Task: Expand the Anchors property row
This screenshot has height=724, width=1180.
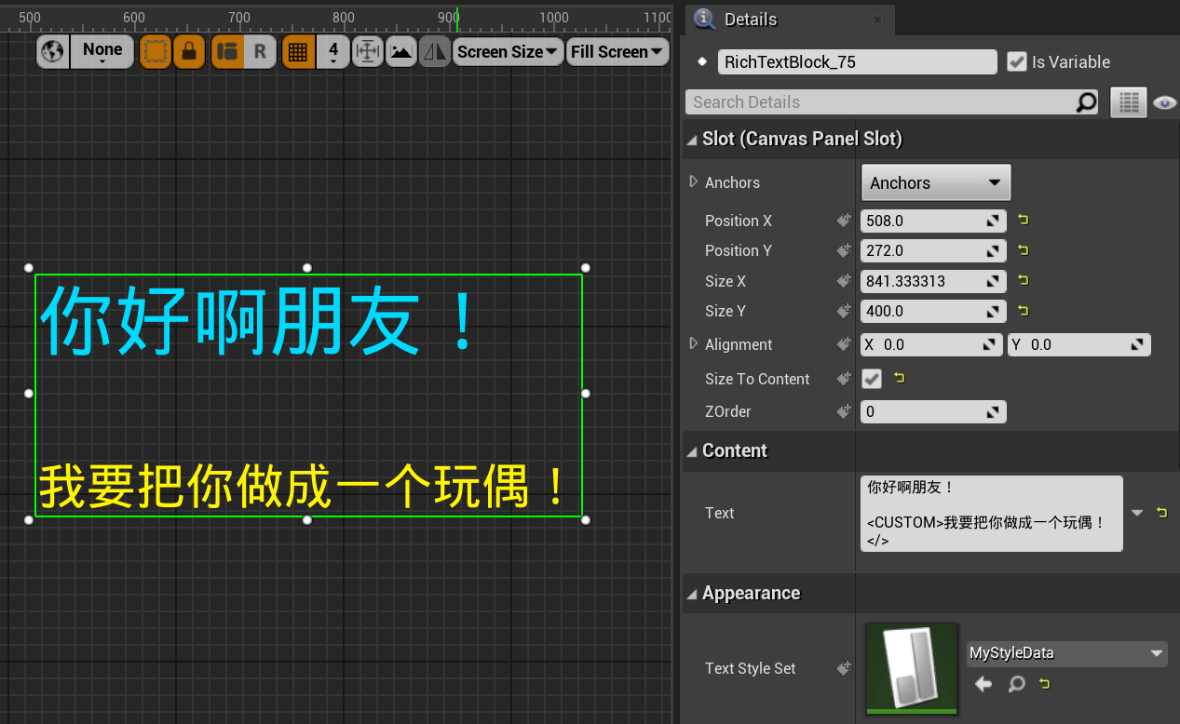Action: click(693, 181)
